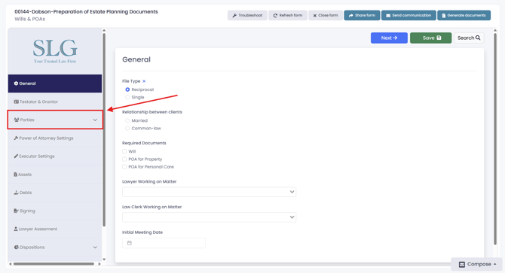Click the SLG firm logo
The width and height of the screenshot is (505, 273).
point(55,51)
